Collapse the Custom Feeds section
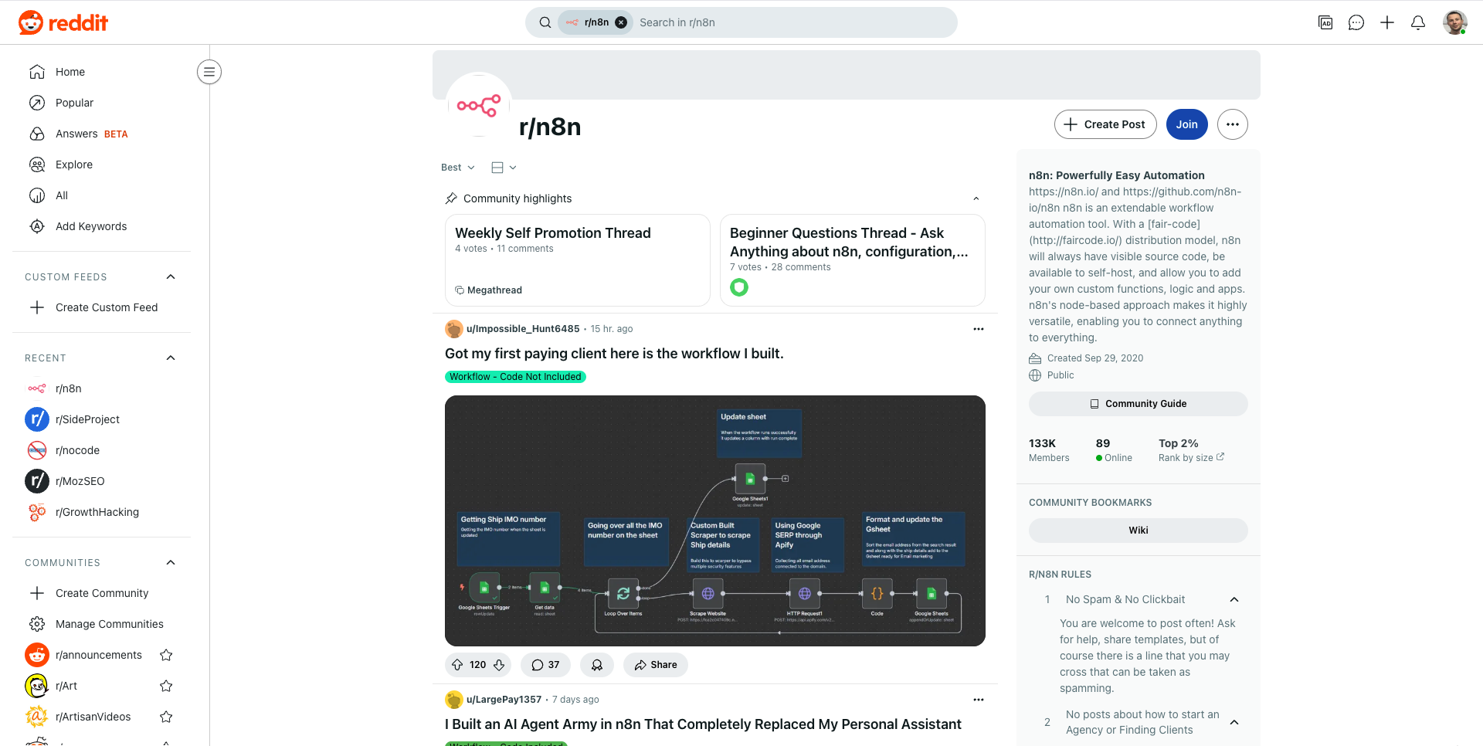This screenshot has height=746, width=1483. tap(171, 277)
